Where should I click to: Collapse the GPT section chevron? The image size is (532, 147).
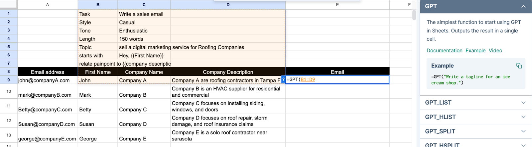(523, 6)
